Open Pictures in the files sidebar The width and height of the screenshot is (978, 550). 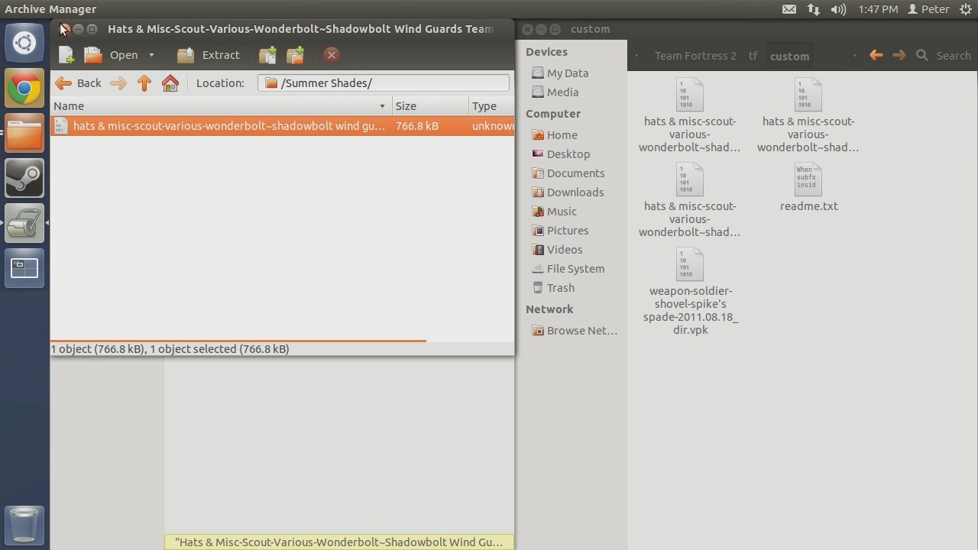pos(560,231)
